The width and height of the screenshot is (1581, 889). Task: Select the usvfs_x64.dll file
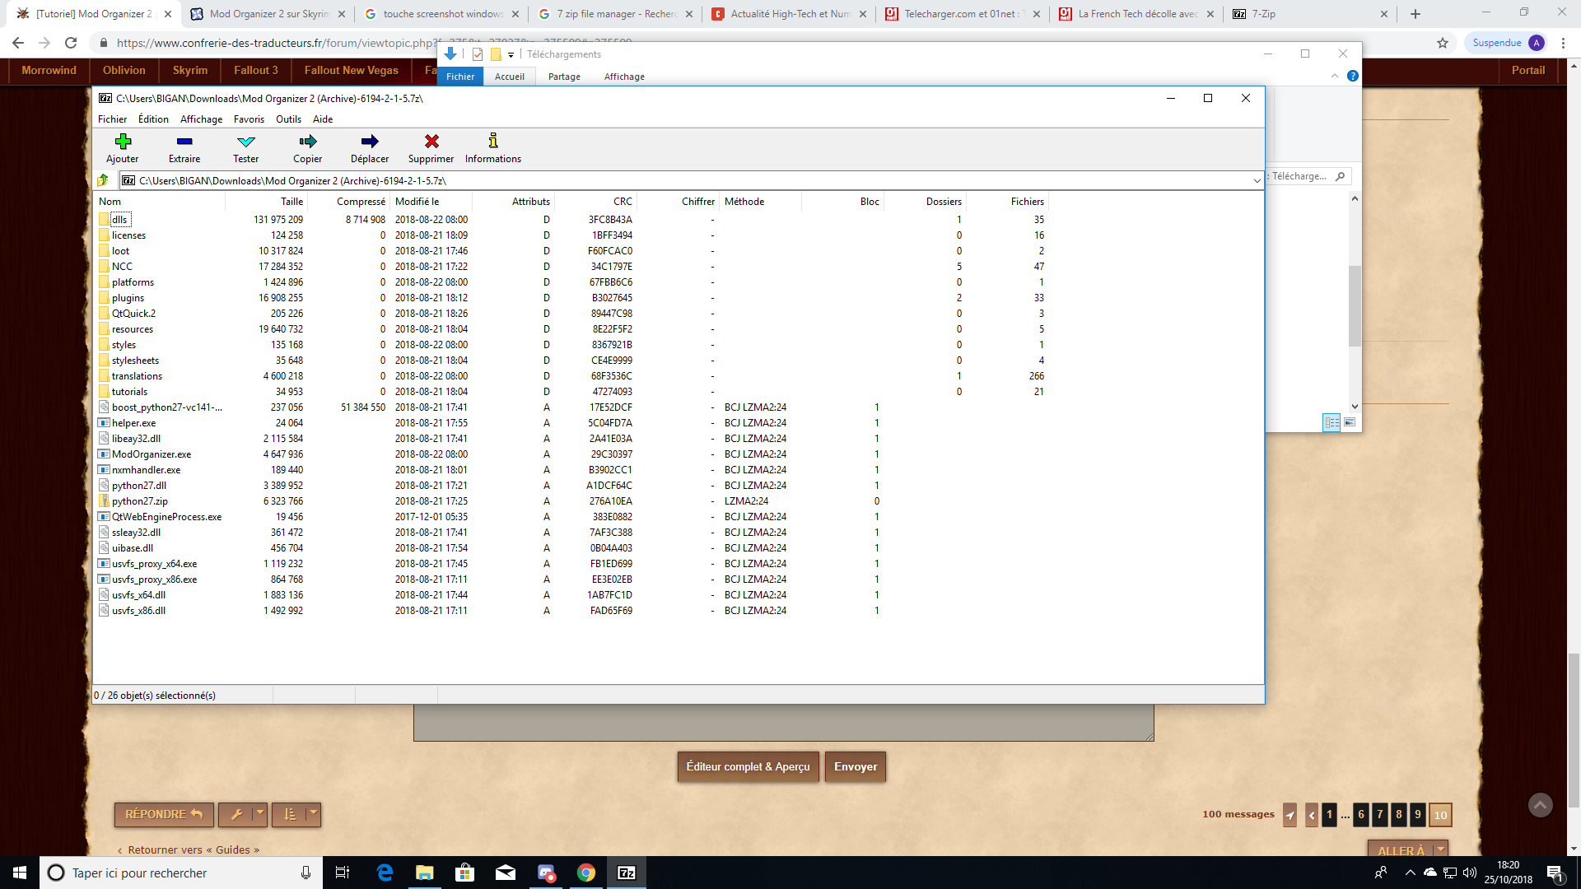(138, 595)
